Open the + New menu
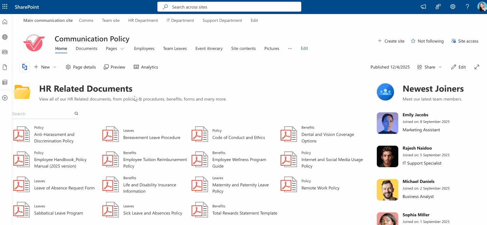 (x=45, y=67)
